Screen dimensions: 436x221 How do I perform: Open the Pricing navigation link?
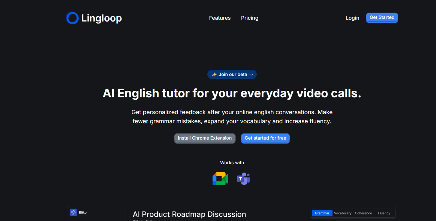pos(250,18)
